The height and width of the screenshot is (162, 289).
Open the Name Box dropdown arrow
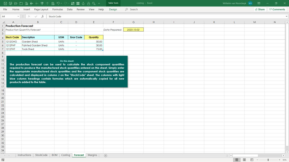18,16
